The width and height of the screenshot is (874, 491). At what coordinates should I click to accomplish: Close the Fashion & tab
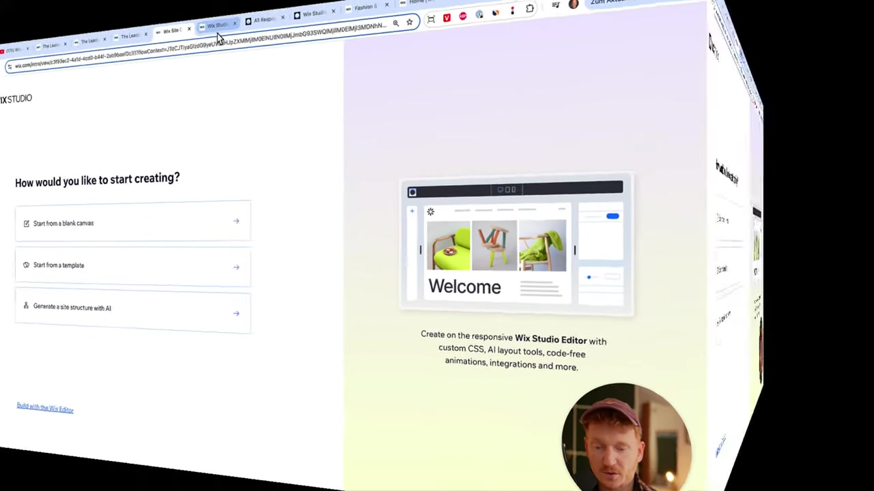click(x=387, y=5)
